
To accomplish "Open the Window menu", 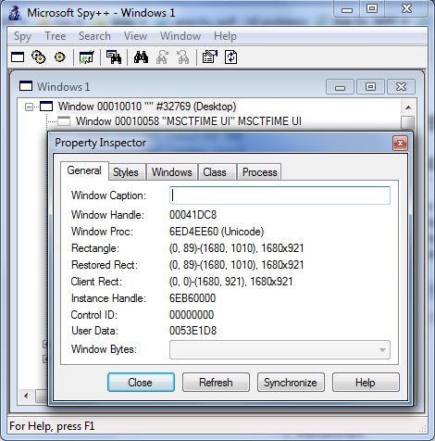I will (x=180, y=36).
